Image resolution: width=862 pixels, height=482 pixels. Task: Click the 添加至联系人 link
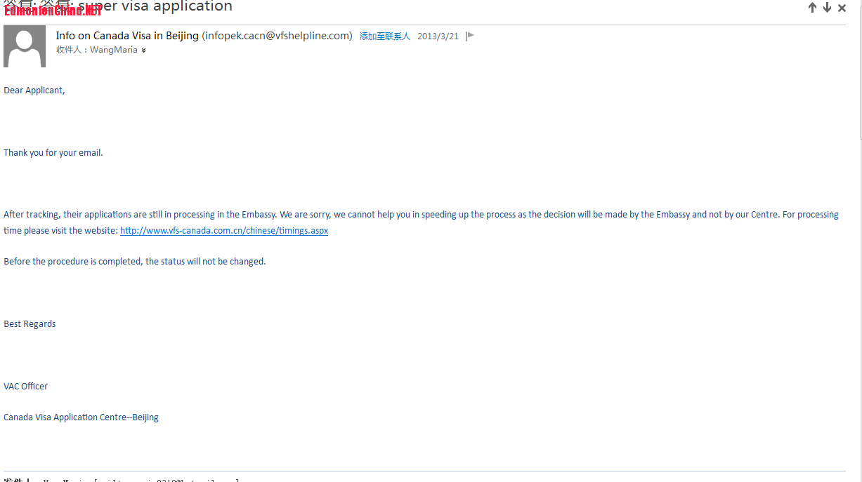384,36
